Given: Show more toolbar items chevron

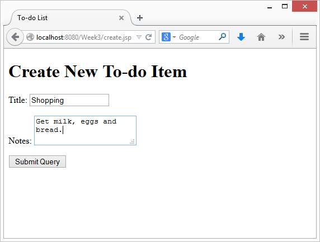Looking at the screenshot, I should point(281,37).
